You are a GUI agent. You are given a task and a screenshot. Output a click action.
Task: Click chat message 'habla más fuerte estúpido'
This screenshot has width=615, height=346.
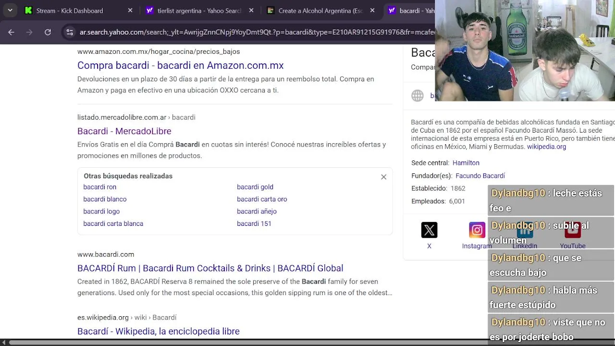point(551,297)
